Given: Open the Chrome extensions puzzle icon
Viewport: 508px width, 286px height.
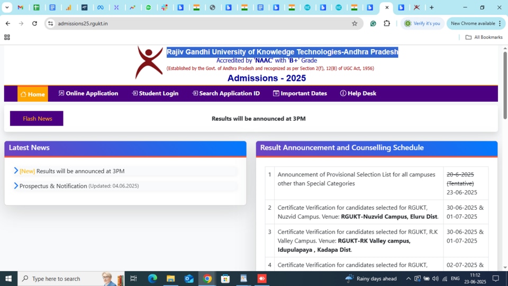Looking at the screenshot, I should (387, 23).
